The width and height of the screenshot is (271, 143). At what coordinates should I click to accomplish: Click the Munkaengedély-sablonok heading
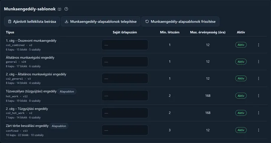30,9
